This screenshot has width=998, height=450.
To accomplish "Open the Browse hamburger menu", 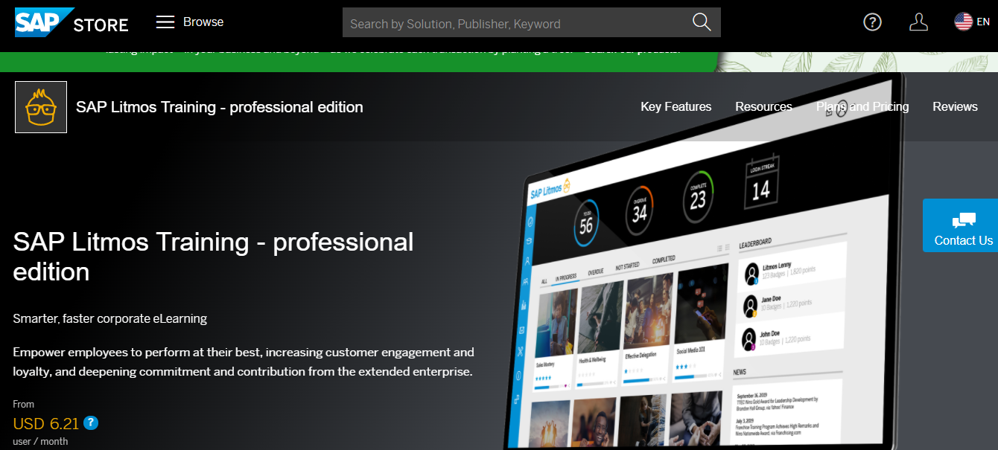I will [190, 22].
